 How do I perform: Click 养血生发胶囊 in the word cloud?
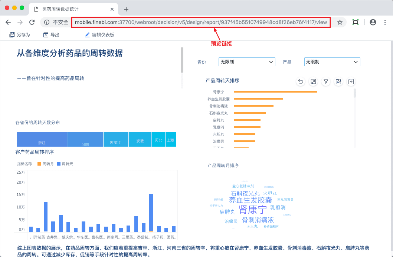tap(250, 200)
